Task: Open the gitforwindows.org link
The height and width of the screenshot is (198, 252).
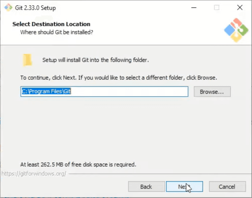Action: [34, 174]
